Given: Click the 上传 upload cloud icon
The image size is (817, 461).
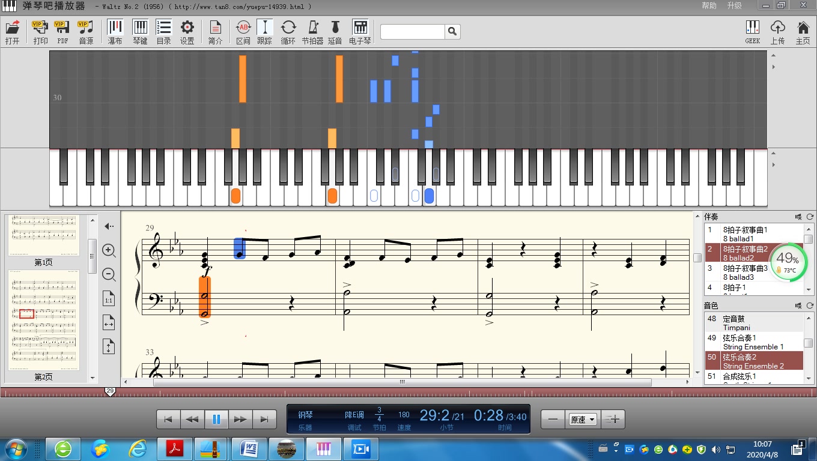Looking at the screenshot, I should click(777, 32).
